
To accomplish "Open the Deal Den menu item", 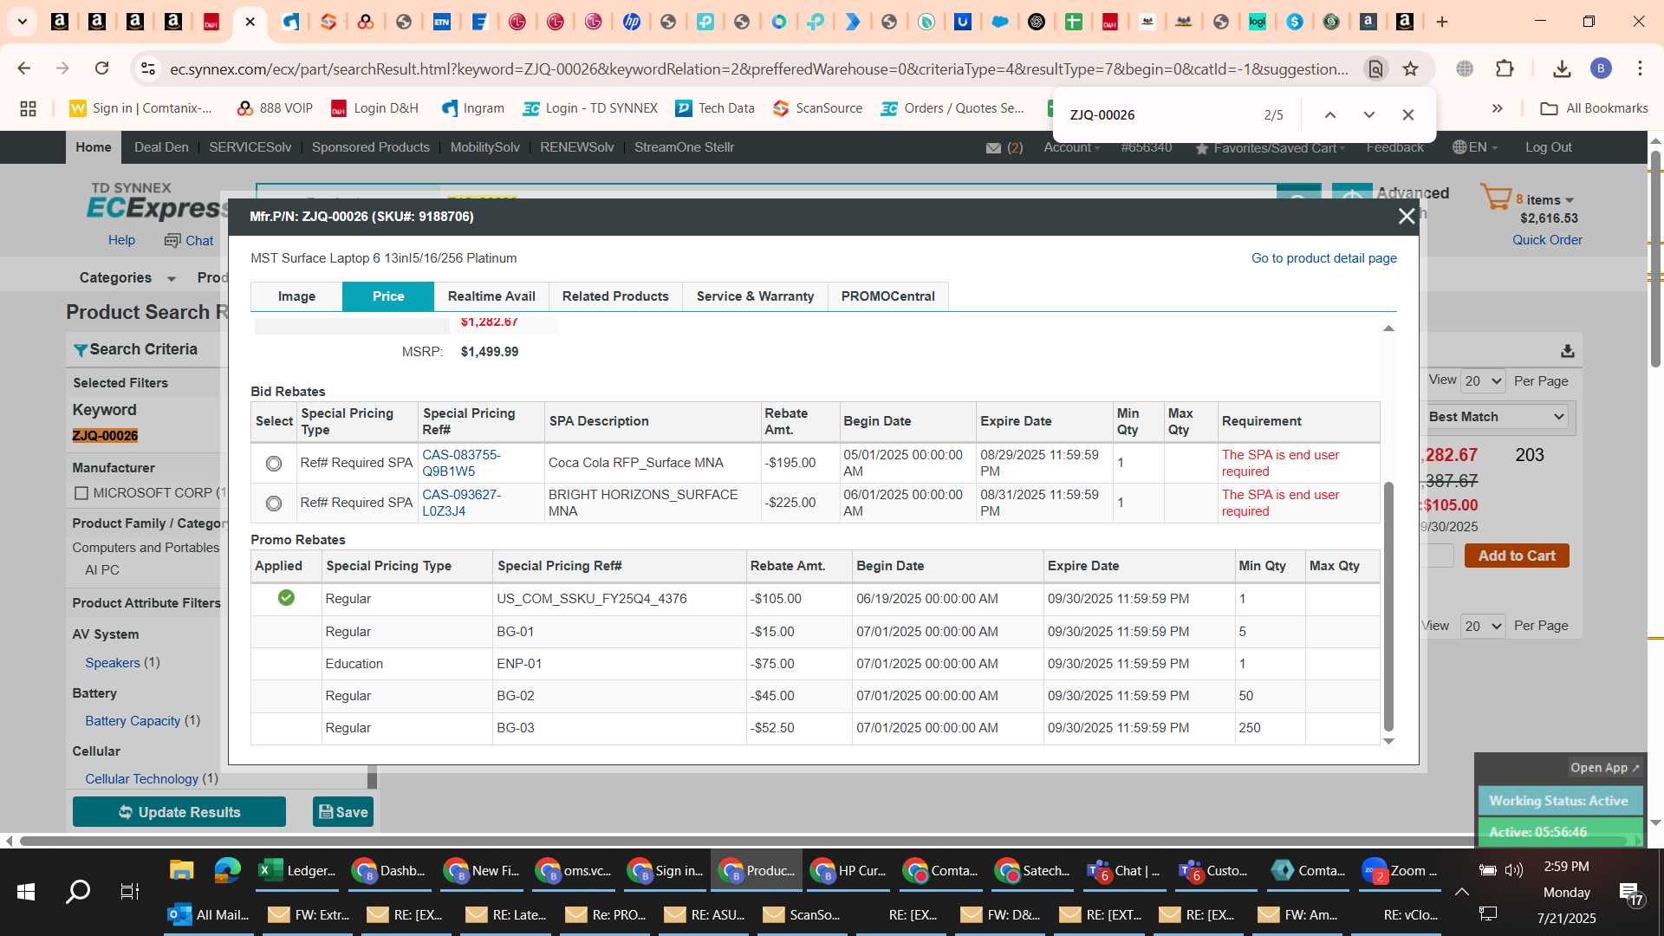I will 161,147.
